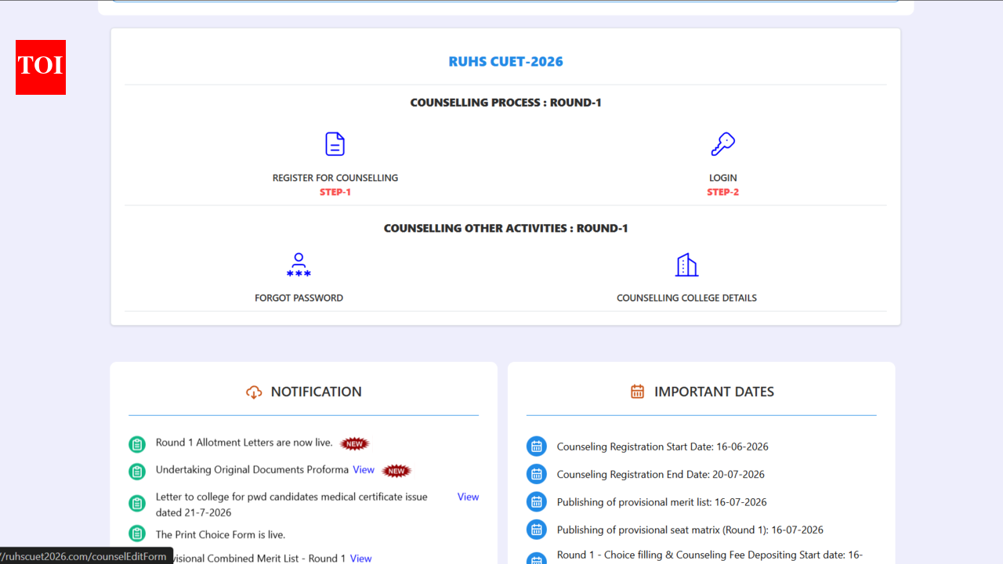Click the Important Dates calendar icon
The image size is (1003, 564).
coord(637,392)
